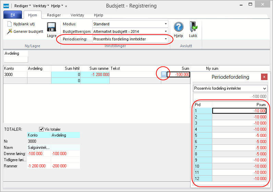The image size is (273, 192).
Task: Expand Periodefordeling distribution type dropdown
Action: coord(264,88)
